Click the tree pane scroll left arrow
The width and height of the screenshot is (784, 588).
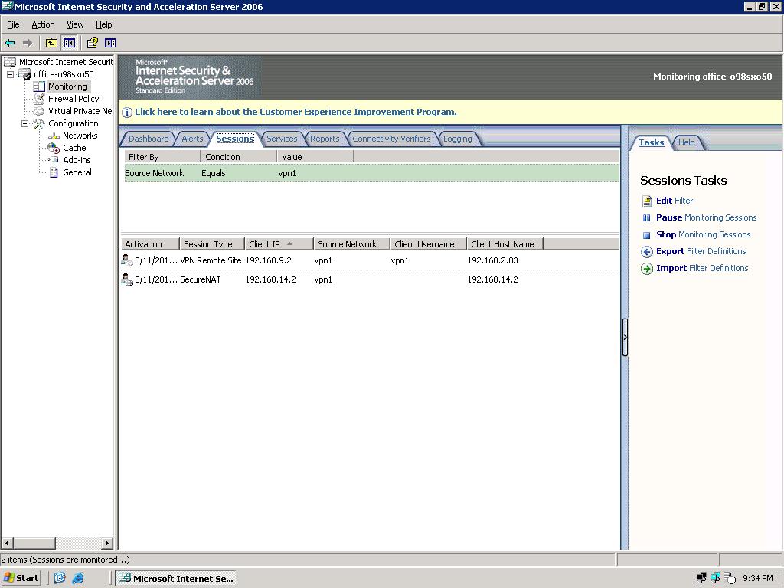tap(7, 543)
